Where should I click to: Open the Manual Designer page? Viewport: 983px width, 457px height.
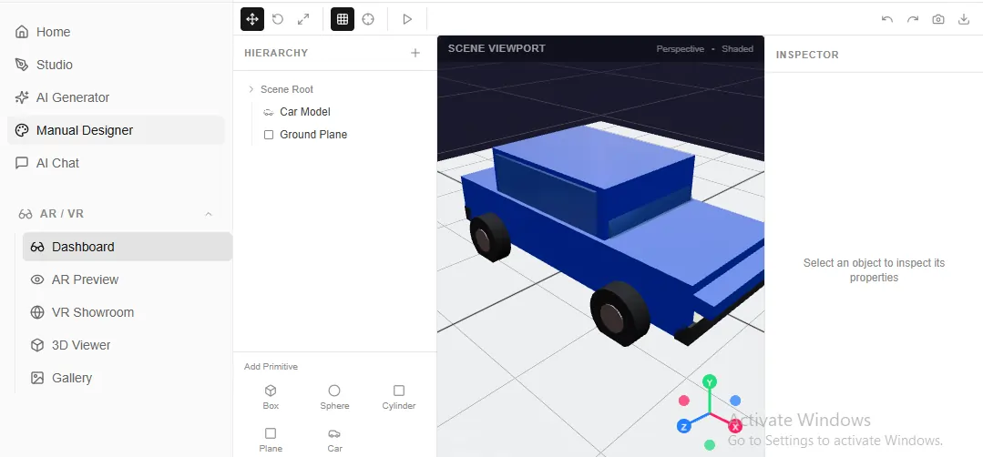point(116,130)
